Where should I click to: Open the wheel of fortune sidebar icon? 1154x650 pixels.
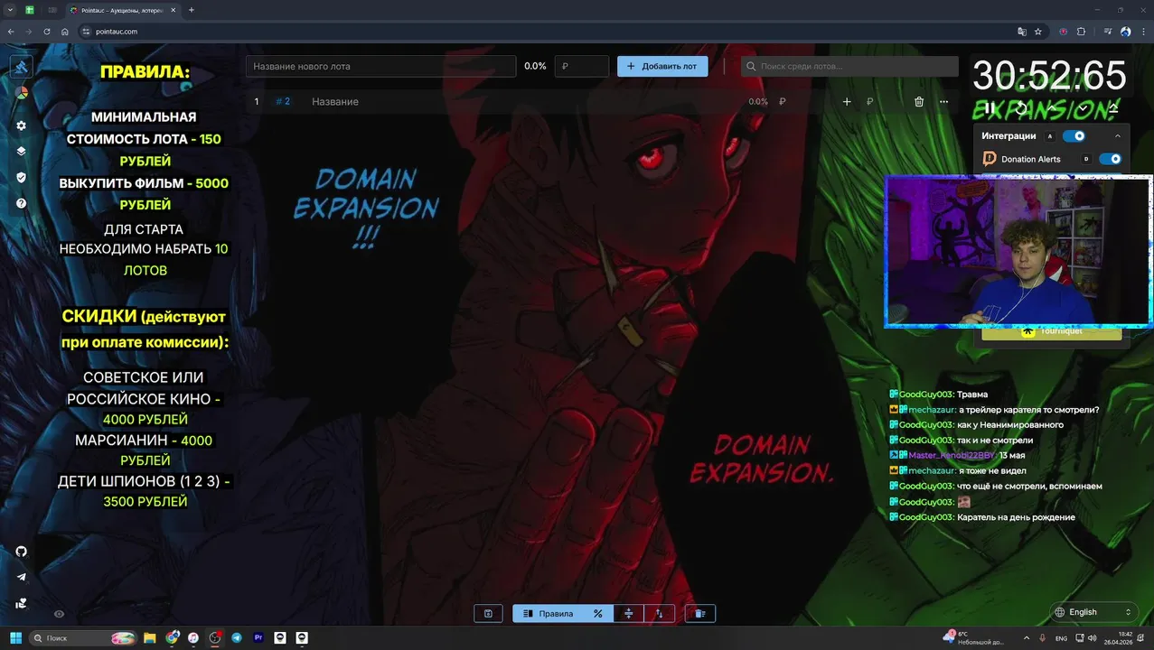[22, 92]
